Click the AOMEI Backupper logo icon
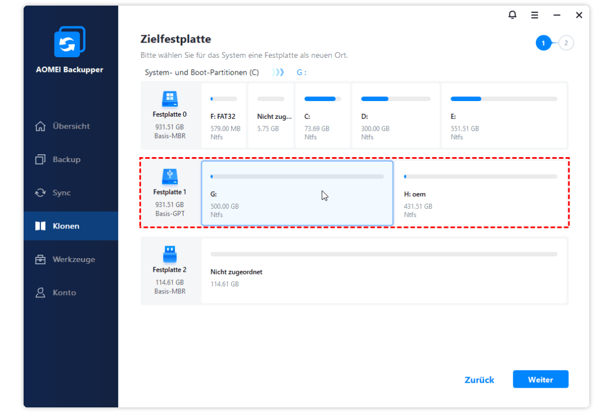The height and width of the screenshot is (413, 614). [70, 42]
